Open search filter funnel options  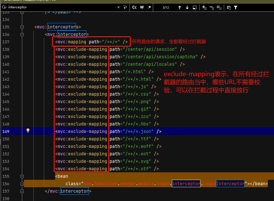236,7
